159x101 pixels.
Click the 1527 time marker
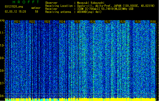pyautogui.click(x=107, y=22)
